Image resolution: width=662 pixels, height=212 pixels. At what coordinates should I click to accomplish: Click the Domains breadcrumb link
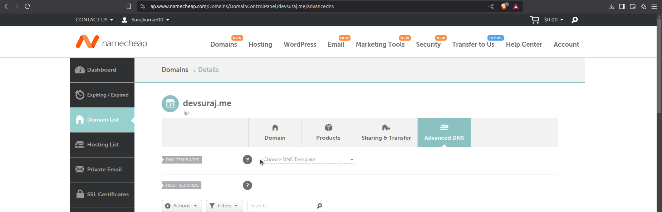pos(175,70)
